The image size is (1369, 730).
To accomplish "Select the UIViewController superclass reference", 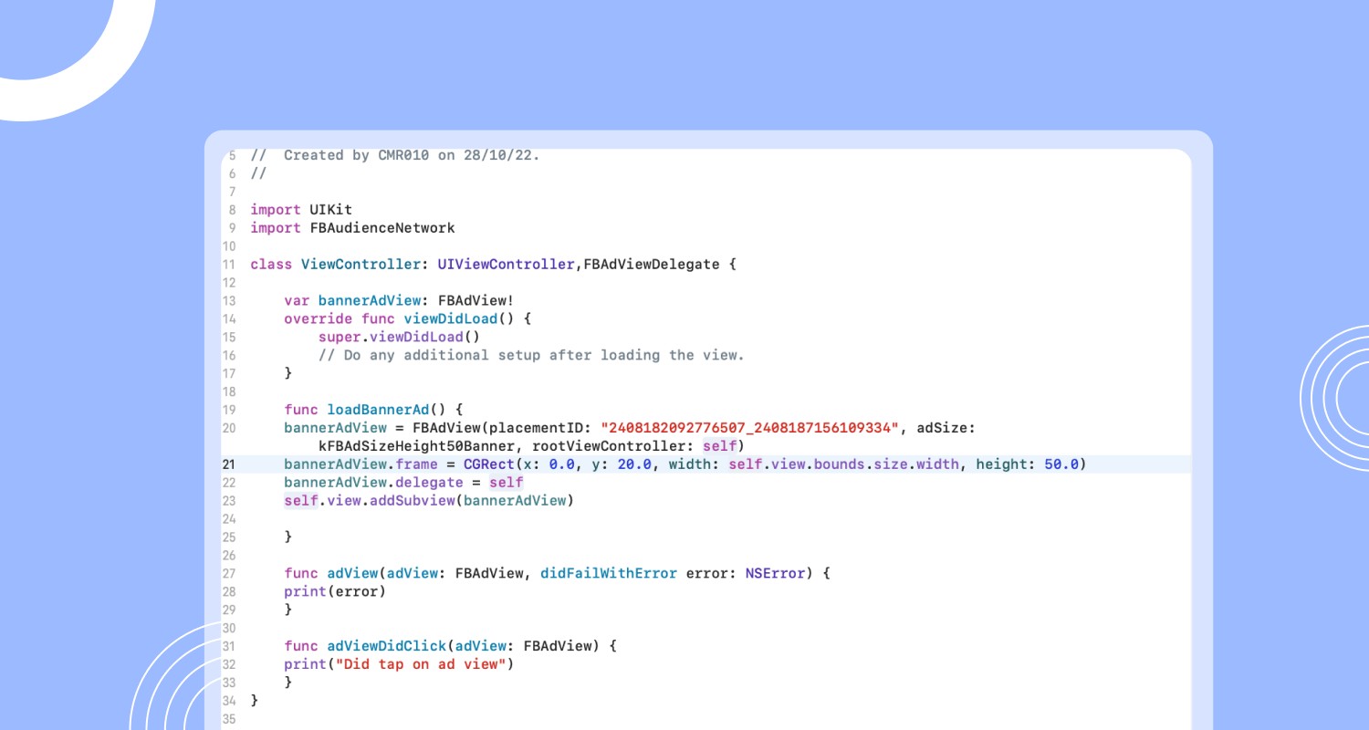I will tap(505, 264).
